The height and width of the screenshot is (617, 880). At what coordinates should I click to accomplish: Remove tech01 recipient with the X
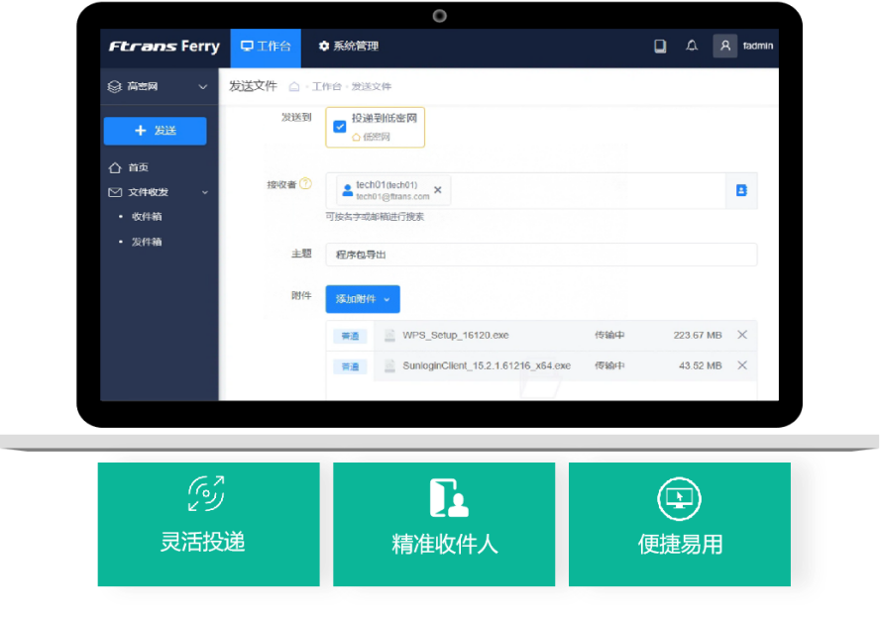point(437,190)
